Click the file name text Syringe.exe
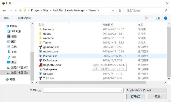171x102 pixels. click(50, 69)
